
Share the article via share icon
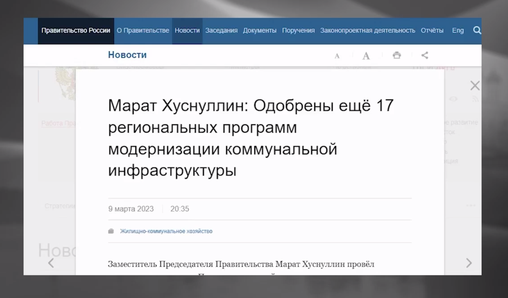coord(425,55)
